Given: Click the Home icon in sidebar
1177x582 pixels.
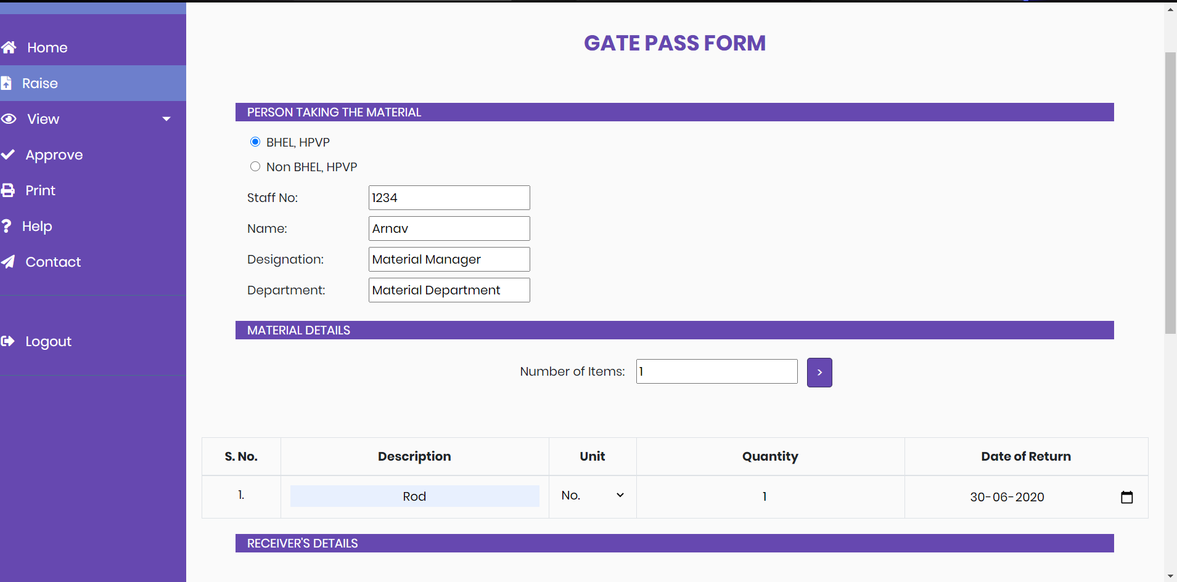Looking at the screenshot, I should click(x=9, y=47).
